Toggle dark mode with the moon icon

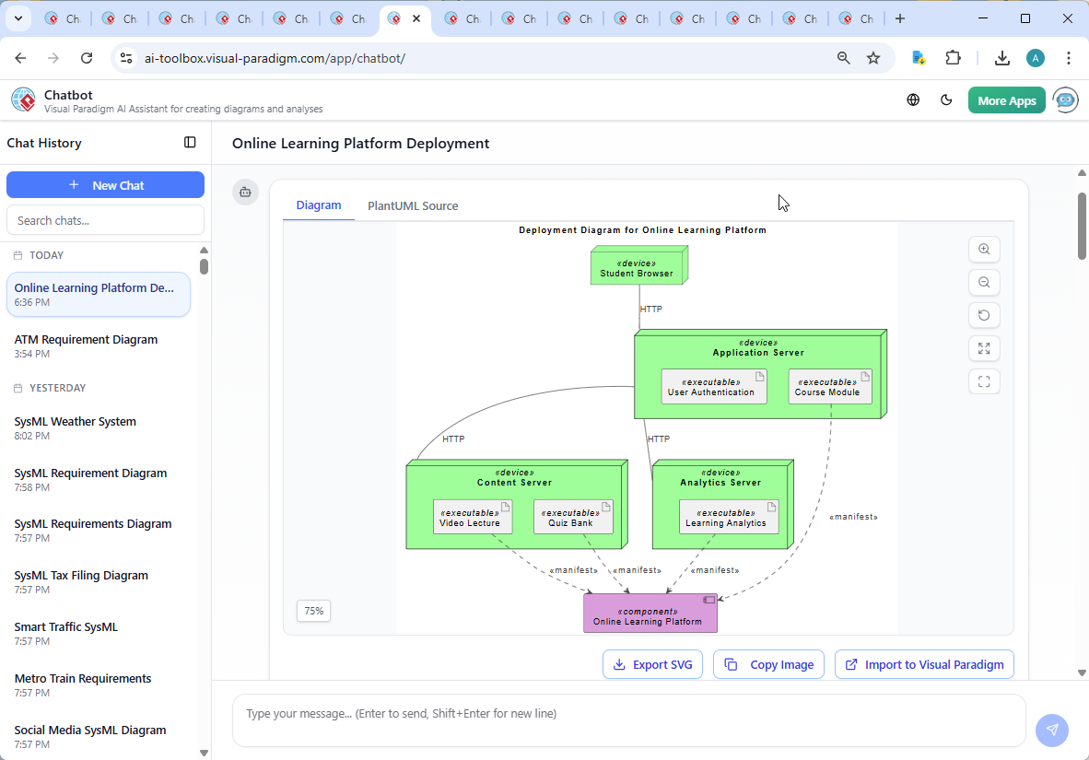[x=946, y=100]
